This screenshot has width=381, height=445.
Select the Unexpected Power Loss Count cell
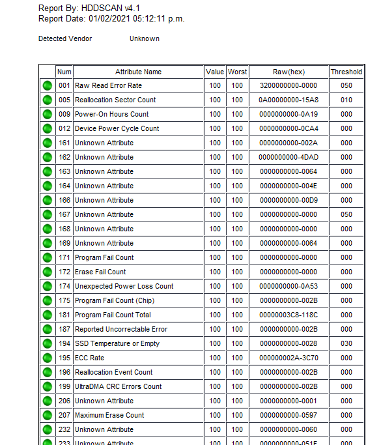[x=139, y=286]
